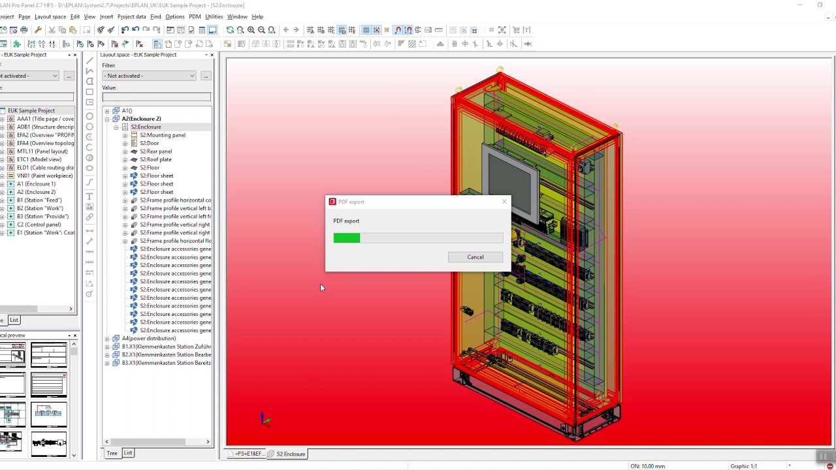Expand the S2:Rear panel node
Screen dimensions: 836x470
point(125,151)
